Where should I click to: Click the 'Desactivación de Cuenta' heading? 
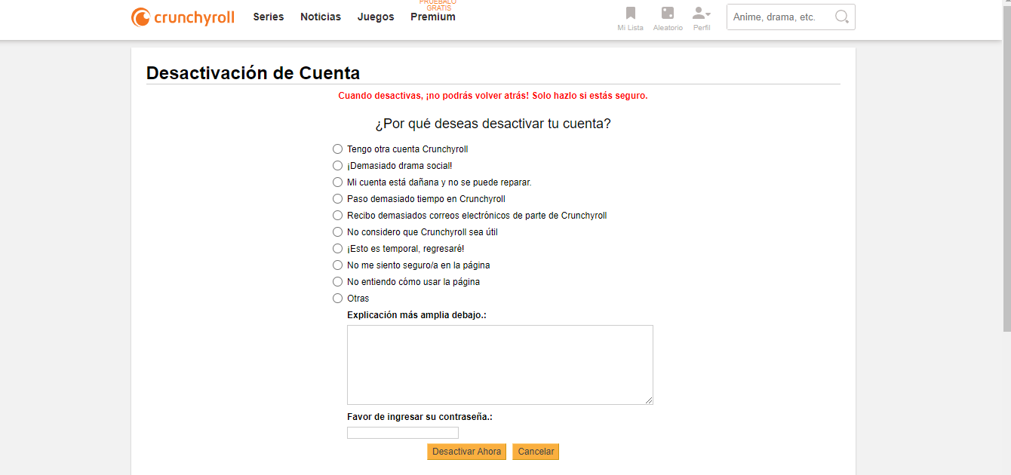[x=253, y=73]
